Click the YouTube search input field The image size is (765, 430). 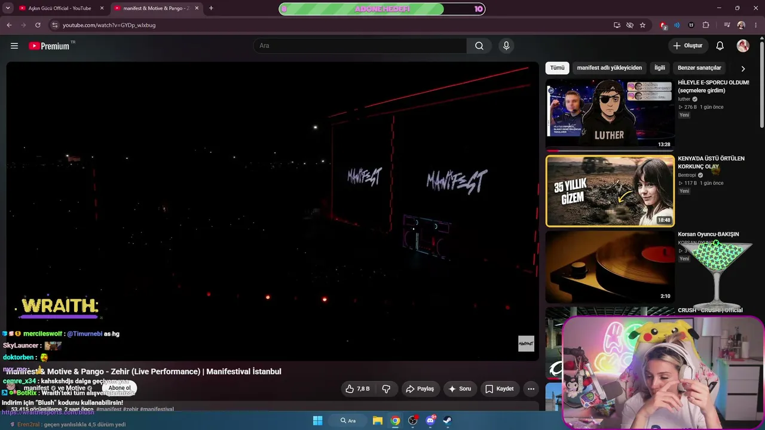[x=360, y=46]
